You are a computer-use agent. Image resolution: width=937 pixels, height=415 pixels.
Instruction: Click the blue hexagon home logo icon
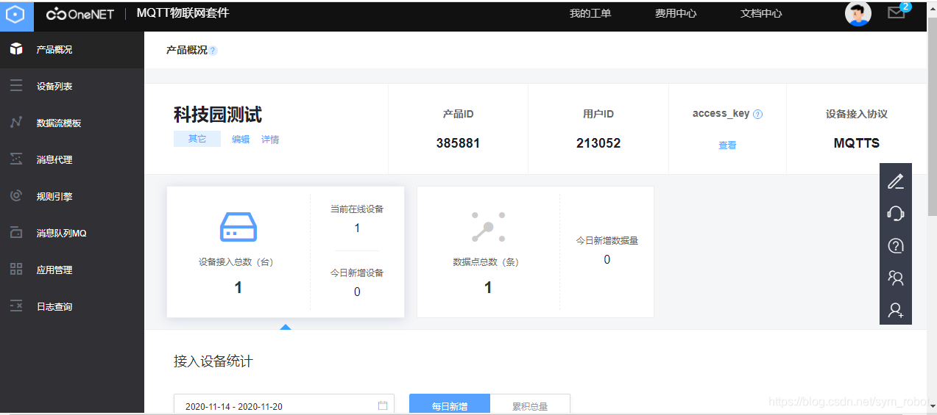click(x=16, y=14)
